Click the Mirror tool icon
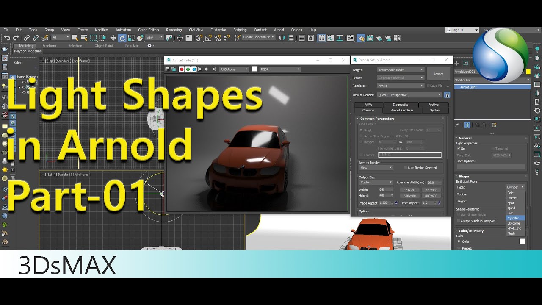This screenshot has width=542, height=305. [x=281, y=38]
